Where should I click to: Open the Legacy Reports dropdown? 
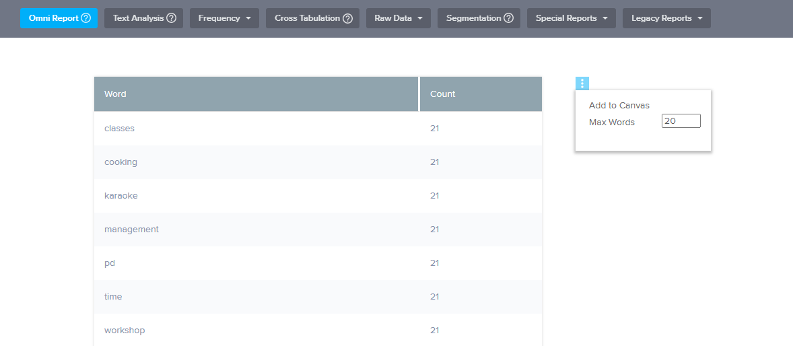click(666, 18)
